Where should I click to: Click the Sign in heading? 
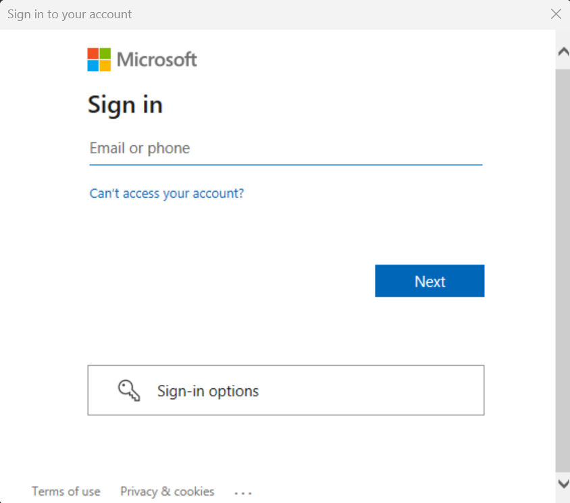tap(125, 105)
